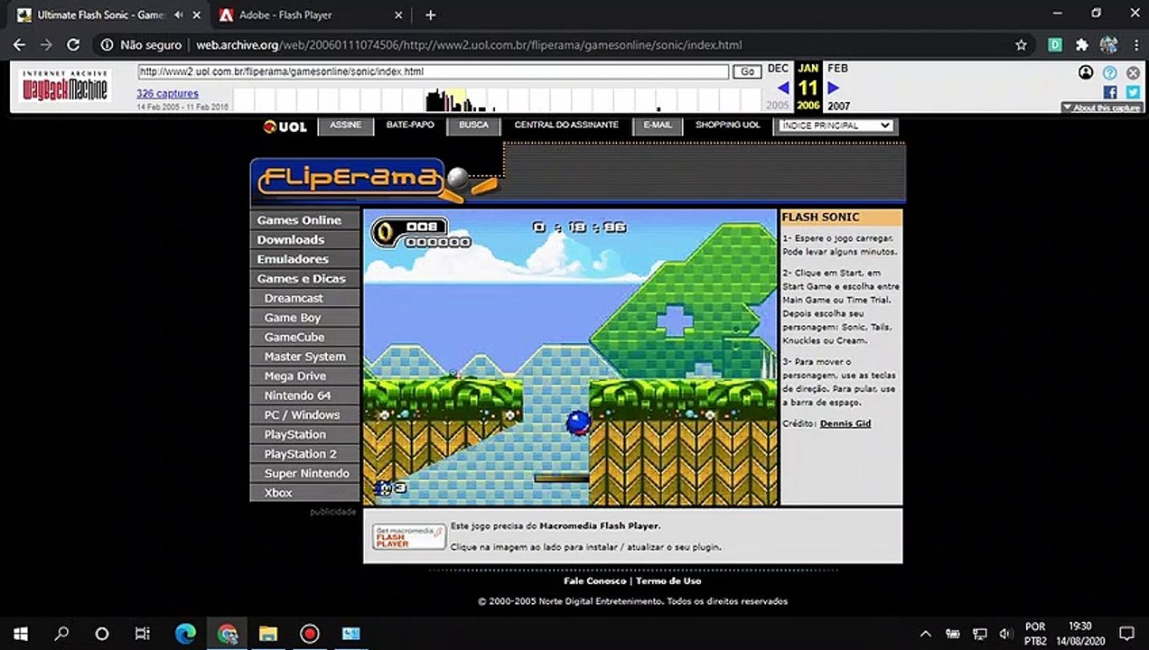Open the 326 captures link
Viewport: 1149px width, 650px height.
(x=167, y=94)
